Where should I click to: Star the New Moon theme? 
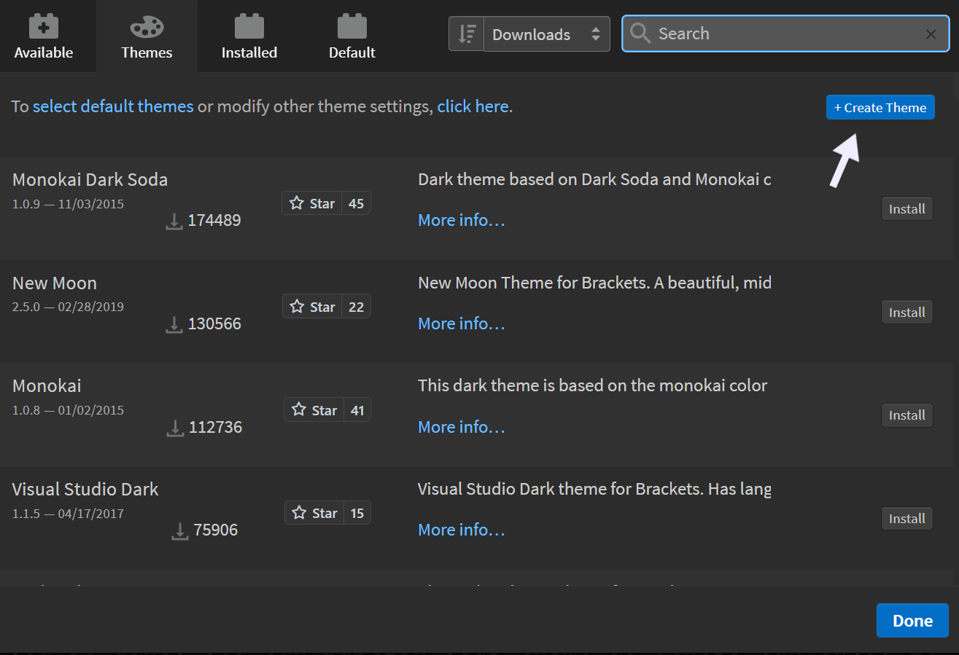[x=312, y=307]
